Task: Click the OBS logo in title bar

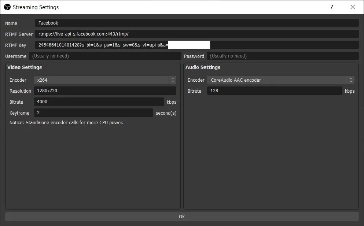Action: click(x=7, y=7)
